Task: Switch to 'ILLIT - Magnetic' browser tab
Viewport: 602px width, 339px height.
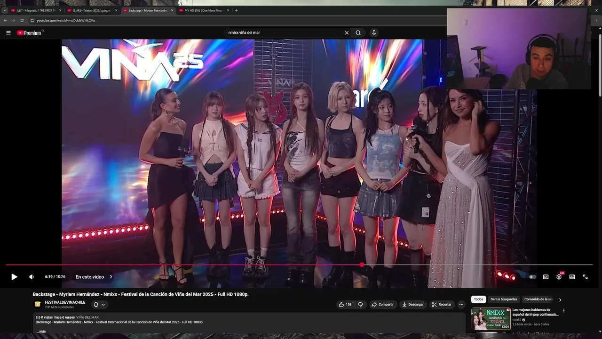Action: point(36,10)
